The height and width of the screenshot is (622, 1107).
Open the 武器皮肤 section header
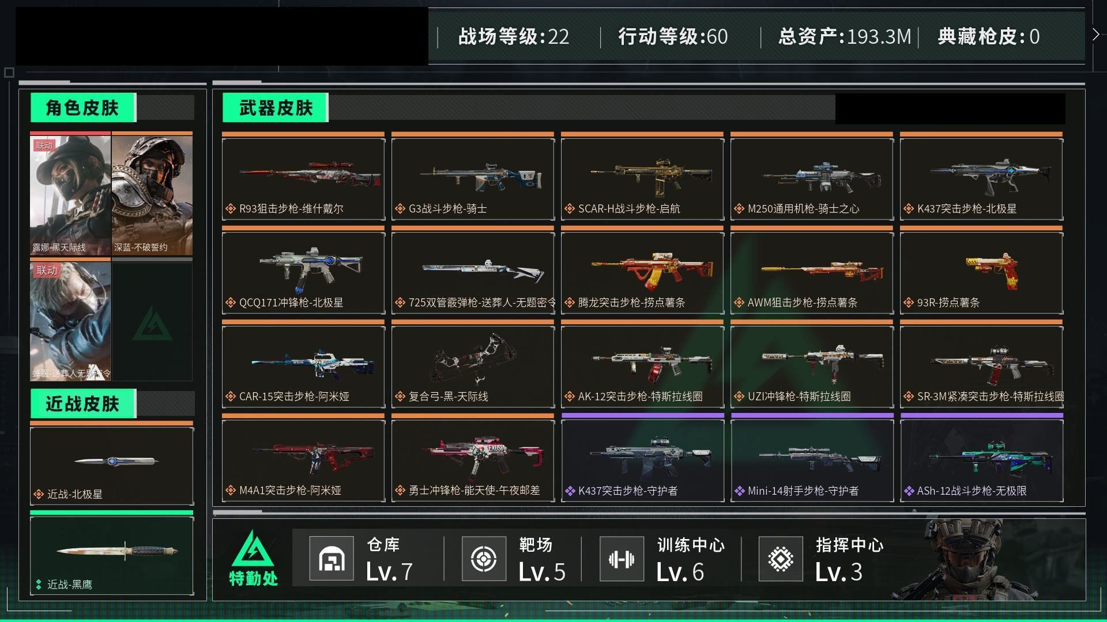click(275, 108)
